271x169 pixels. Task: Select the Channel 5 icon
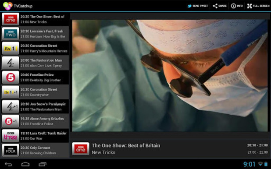11,77
